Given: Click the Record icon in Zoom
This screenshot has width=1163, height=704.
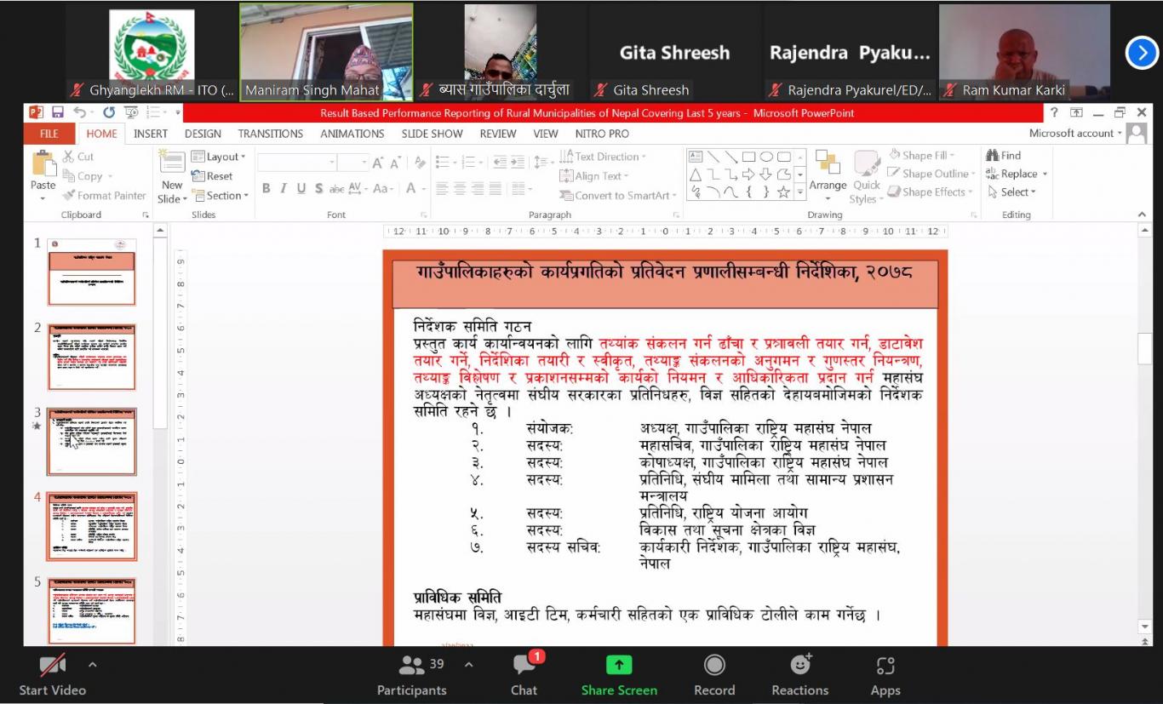Looking at the screenshot, I should pyautogui.click(x=714, y=665).
